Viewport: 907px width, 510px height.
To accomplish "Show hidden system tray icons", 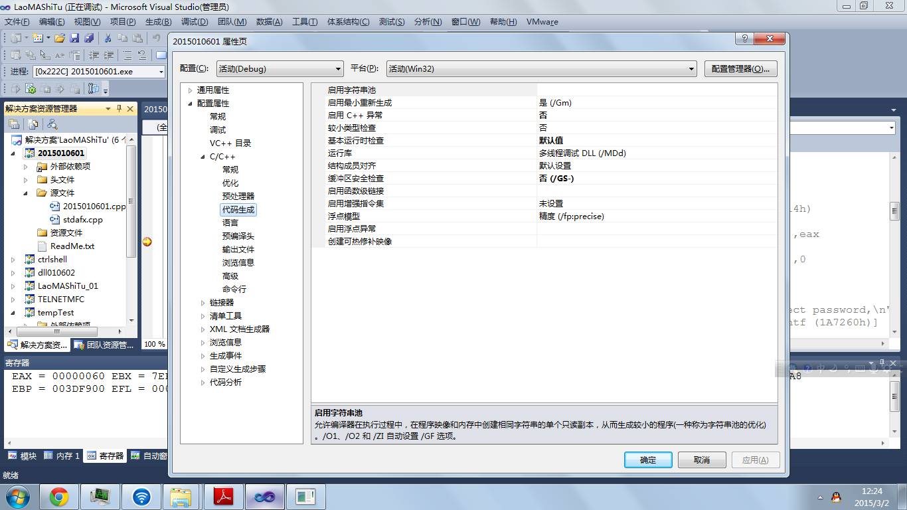I will click(821, 497).
